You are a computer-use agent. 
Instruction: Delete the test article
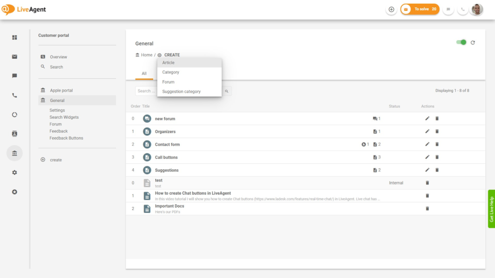(x=427, y=183)
